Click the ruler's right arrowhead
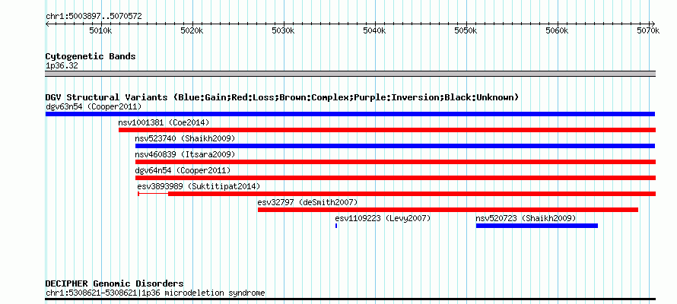Image resolution: width=677 pixels, height=304 pixels. pos(653,24)
